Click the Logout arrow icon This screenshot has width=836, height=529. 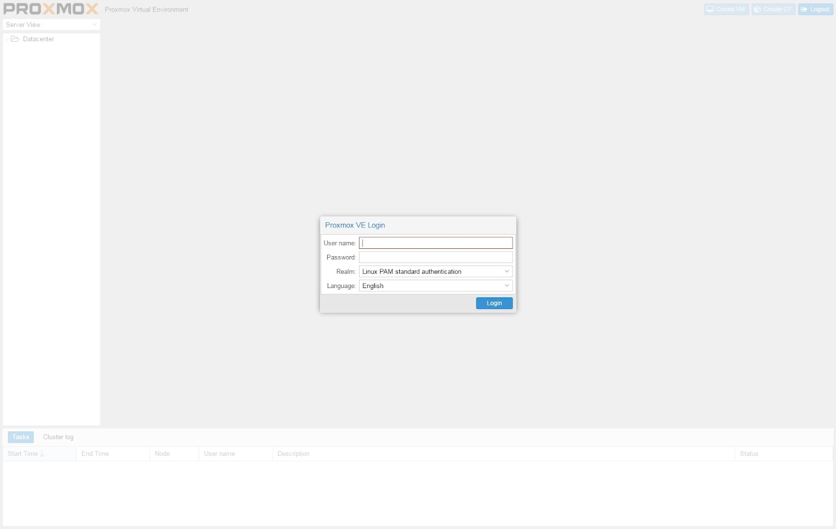[x=804, y=9]
